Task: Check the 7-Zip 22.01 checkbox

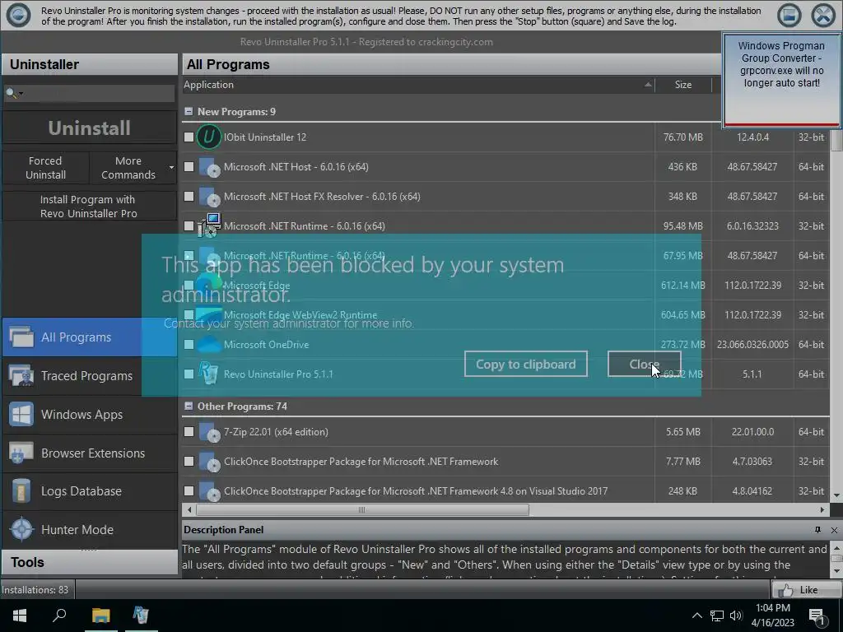Action: click(189, 431)
